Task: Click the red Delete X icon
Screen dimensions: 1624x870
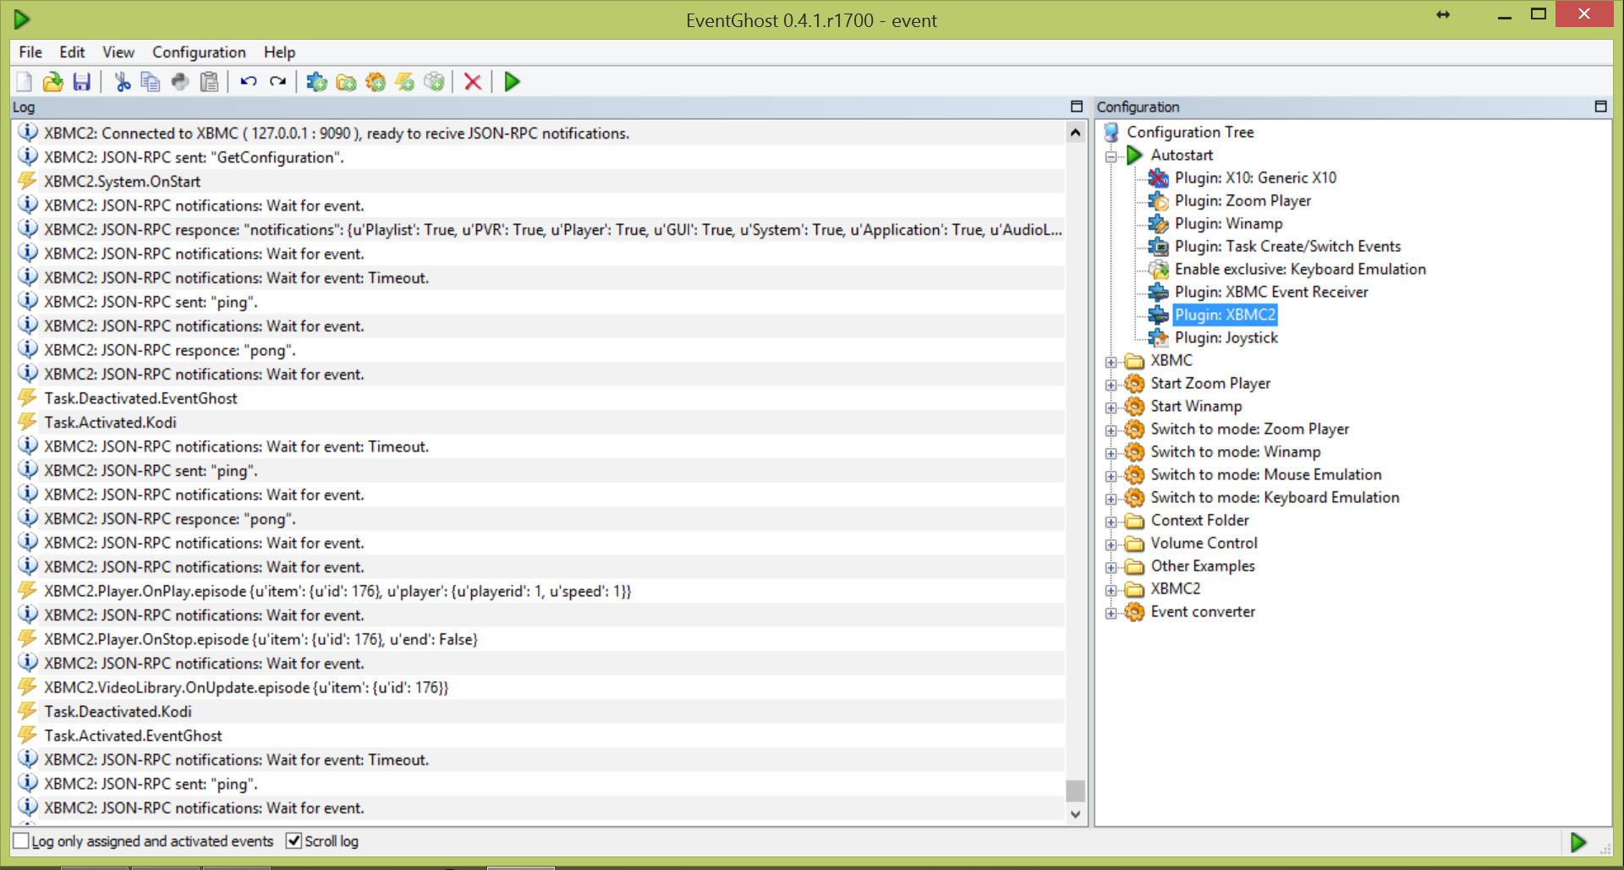Action: tap(473, 82)
